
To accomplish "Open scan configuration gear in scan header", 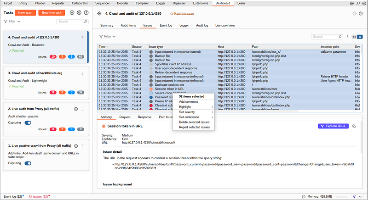I will tap(354, 14).
